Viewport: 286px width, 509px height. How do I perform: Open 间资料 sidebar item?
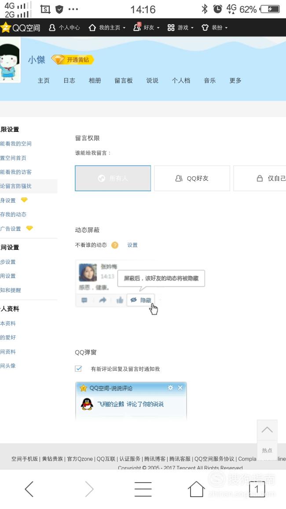point(8,352)
